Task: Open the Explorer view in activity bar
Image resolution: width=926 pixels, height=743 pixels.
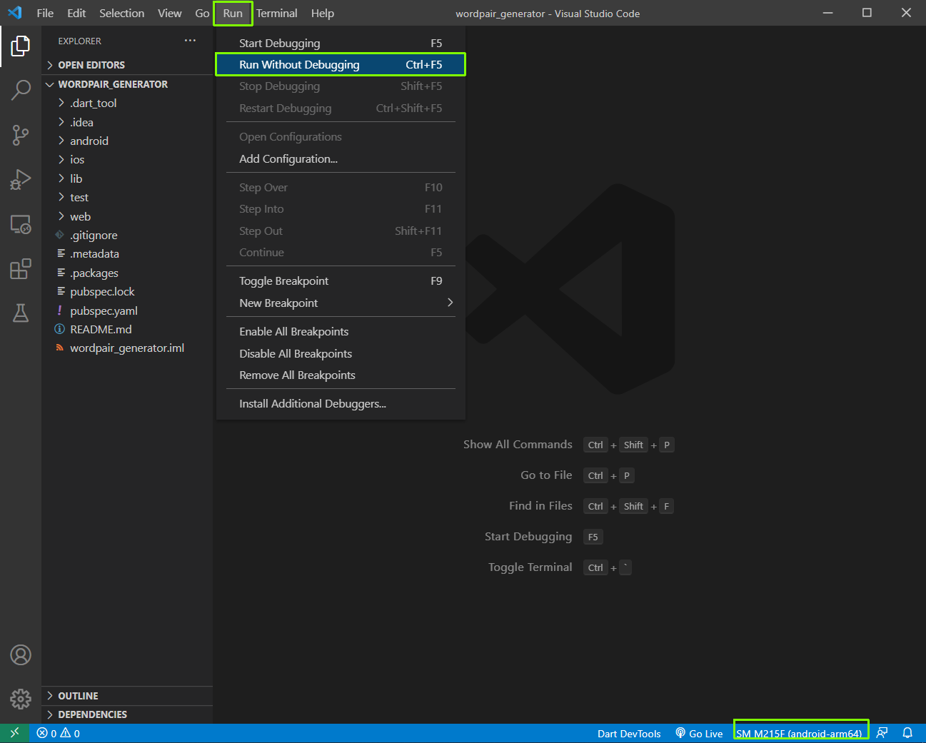Action: pos(21,46)
